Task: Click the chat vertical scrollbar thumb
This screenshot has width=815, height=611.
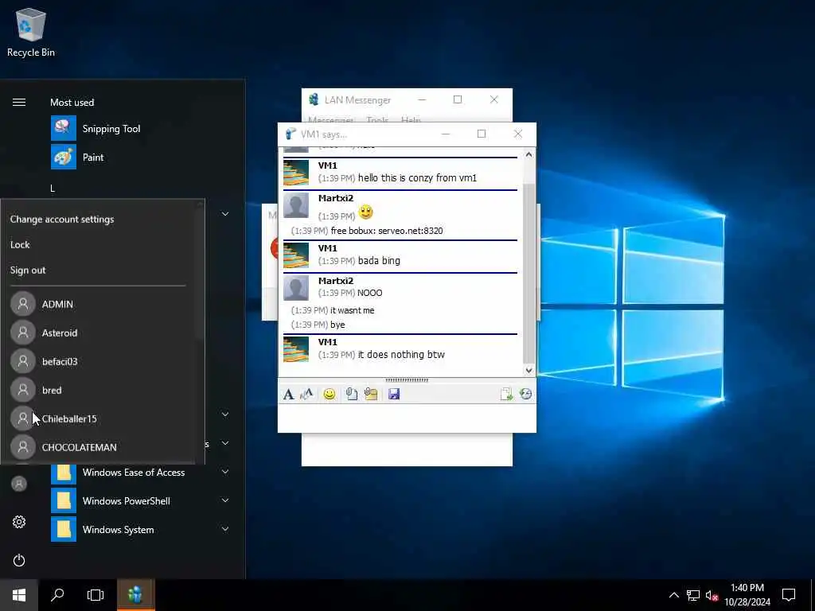Action: pos(528,273)
